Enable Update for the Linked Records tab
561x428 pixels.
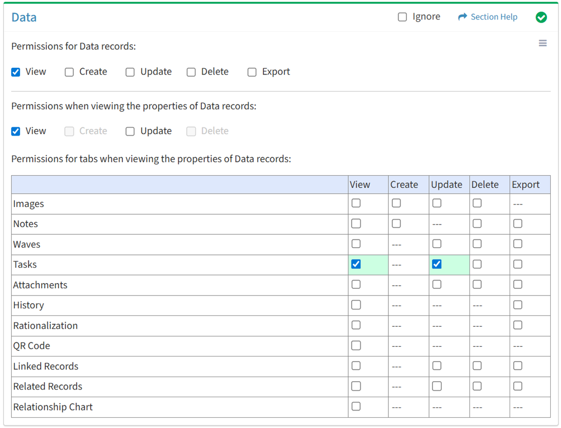(437, 366)
